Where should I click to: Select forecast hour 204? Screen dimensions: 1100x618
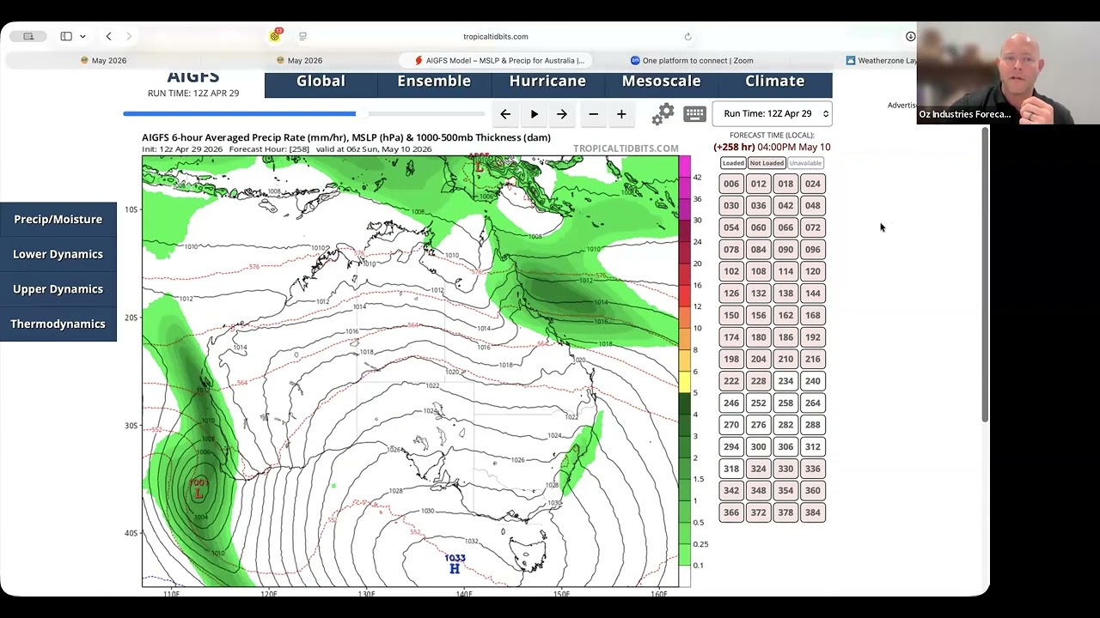[x=758, y=359]
